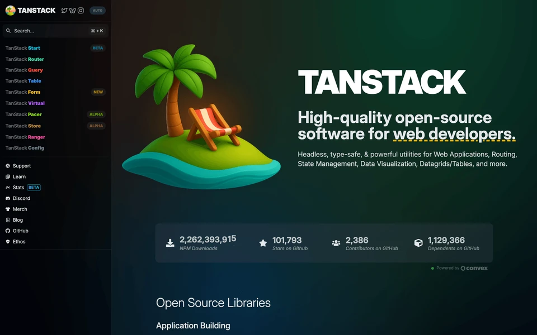This screenshot has height=335, width=537.
Task: Click the Learn book icon
Action: (8, 177)
